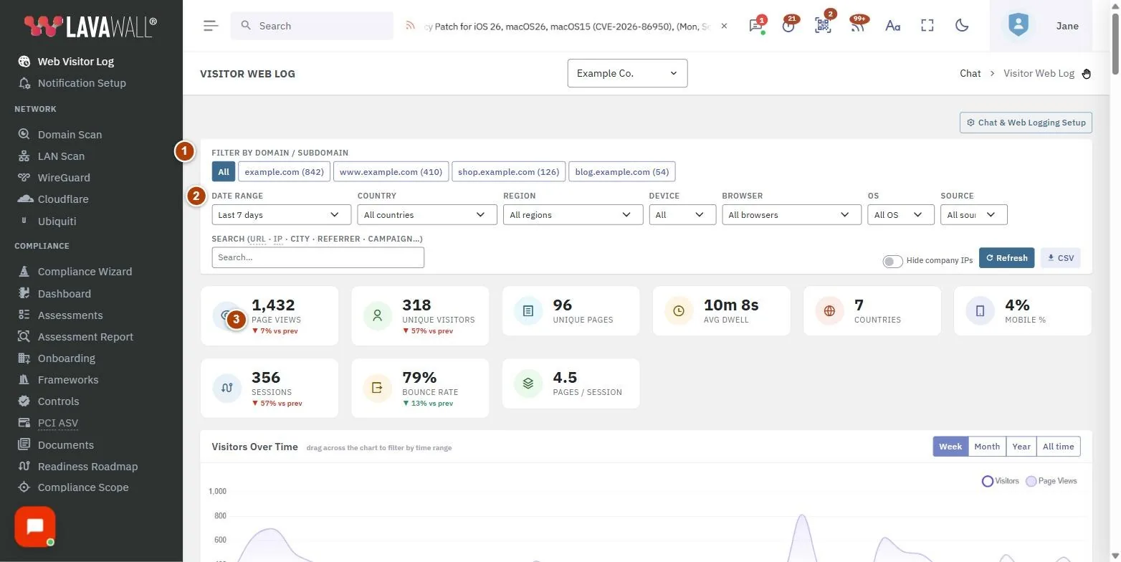This screenshot has height=562, width=1121.
Task: Click the avg dwell clock icon
Action: [x=679, y=311]
